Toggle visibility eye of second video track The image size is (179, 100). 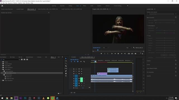pyautogui.click(x=81, y=71)
